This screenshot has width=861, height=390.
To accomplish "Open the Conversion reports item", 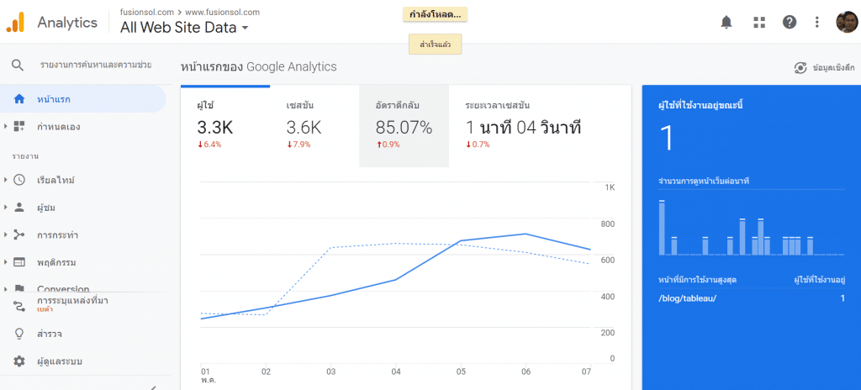I will point(63,288).
